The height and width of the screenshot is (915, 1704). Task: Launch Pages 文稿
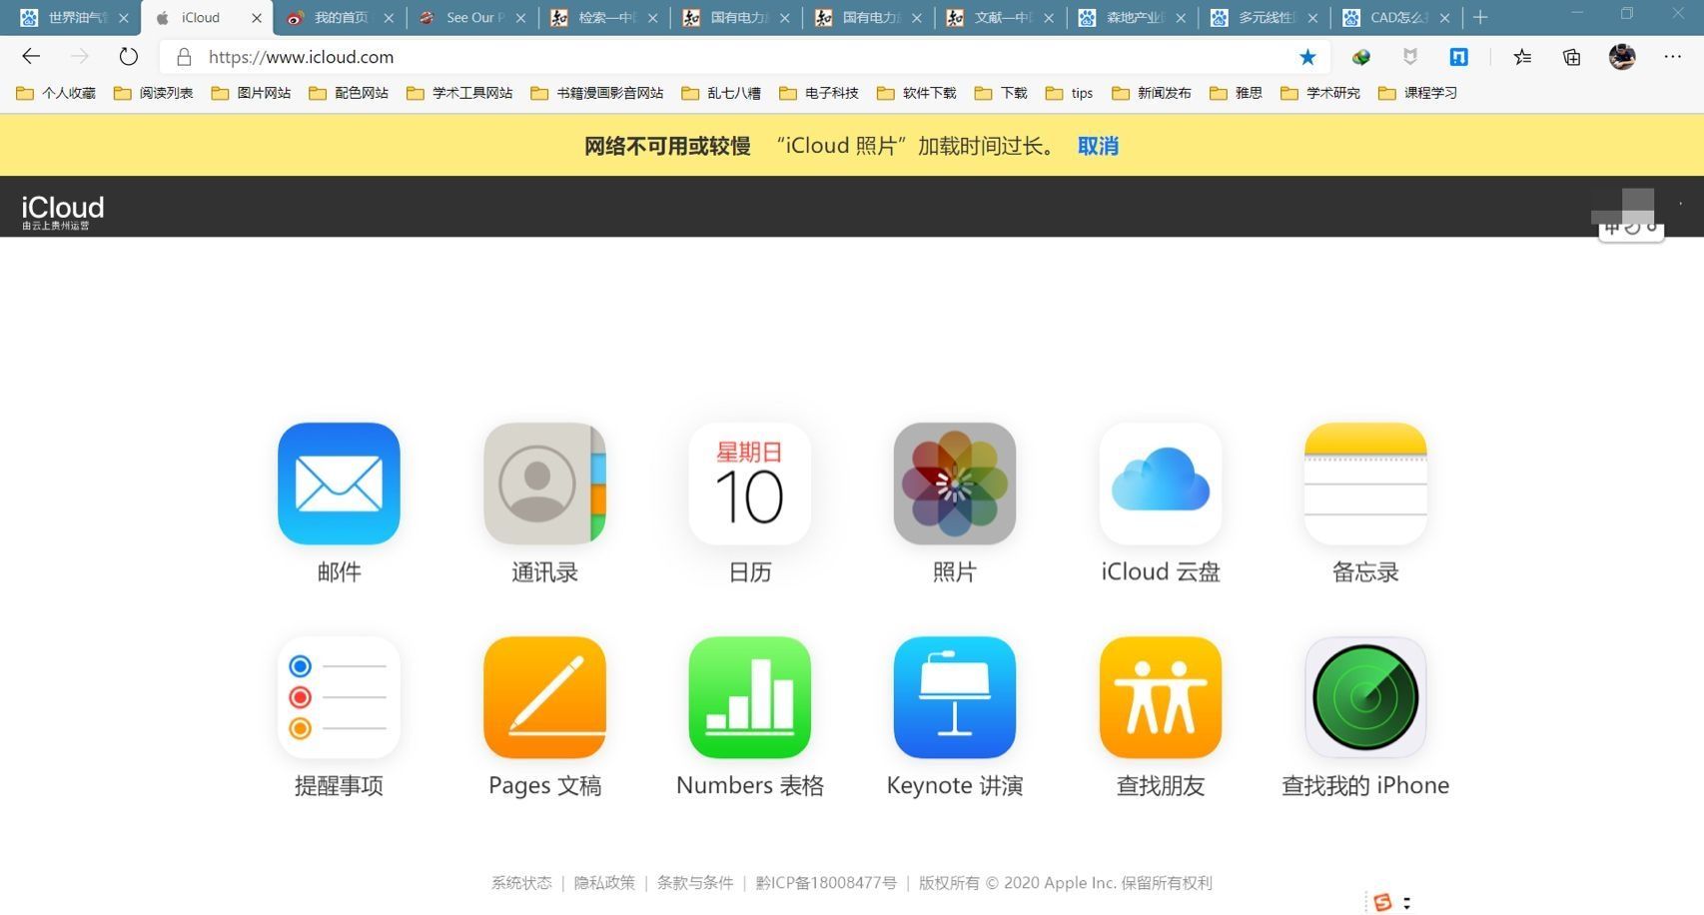[x=544, y=697]
